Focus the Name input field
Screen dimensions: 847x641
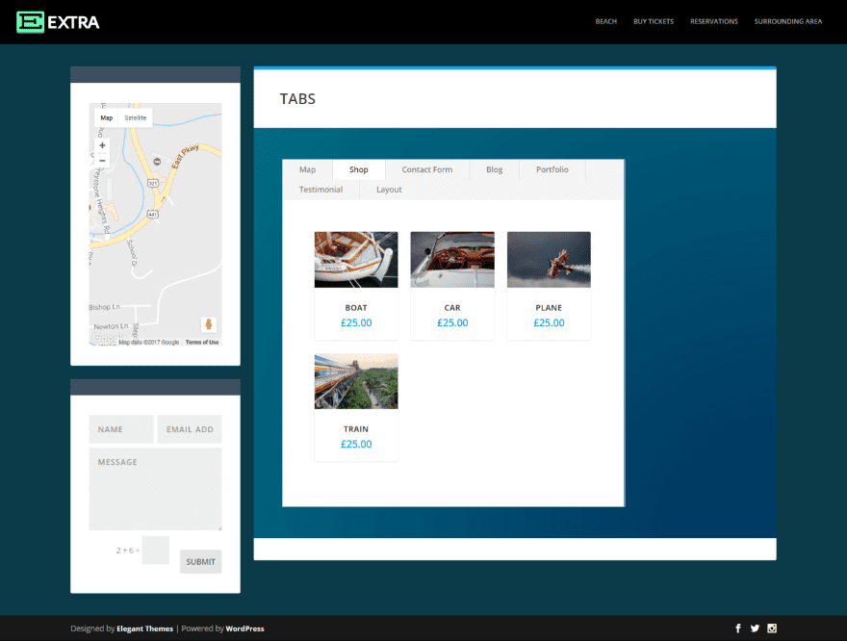[x=121, y=429]
